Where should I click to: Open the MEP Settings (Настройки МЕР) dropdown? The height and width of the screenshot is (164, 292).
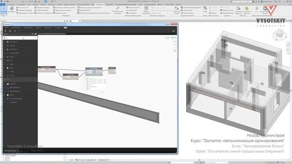(84, 10)
